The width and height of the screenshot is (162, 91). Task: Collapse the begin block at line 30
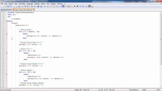7,74
